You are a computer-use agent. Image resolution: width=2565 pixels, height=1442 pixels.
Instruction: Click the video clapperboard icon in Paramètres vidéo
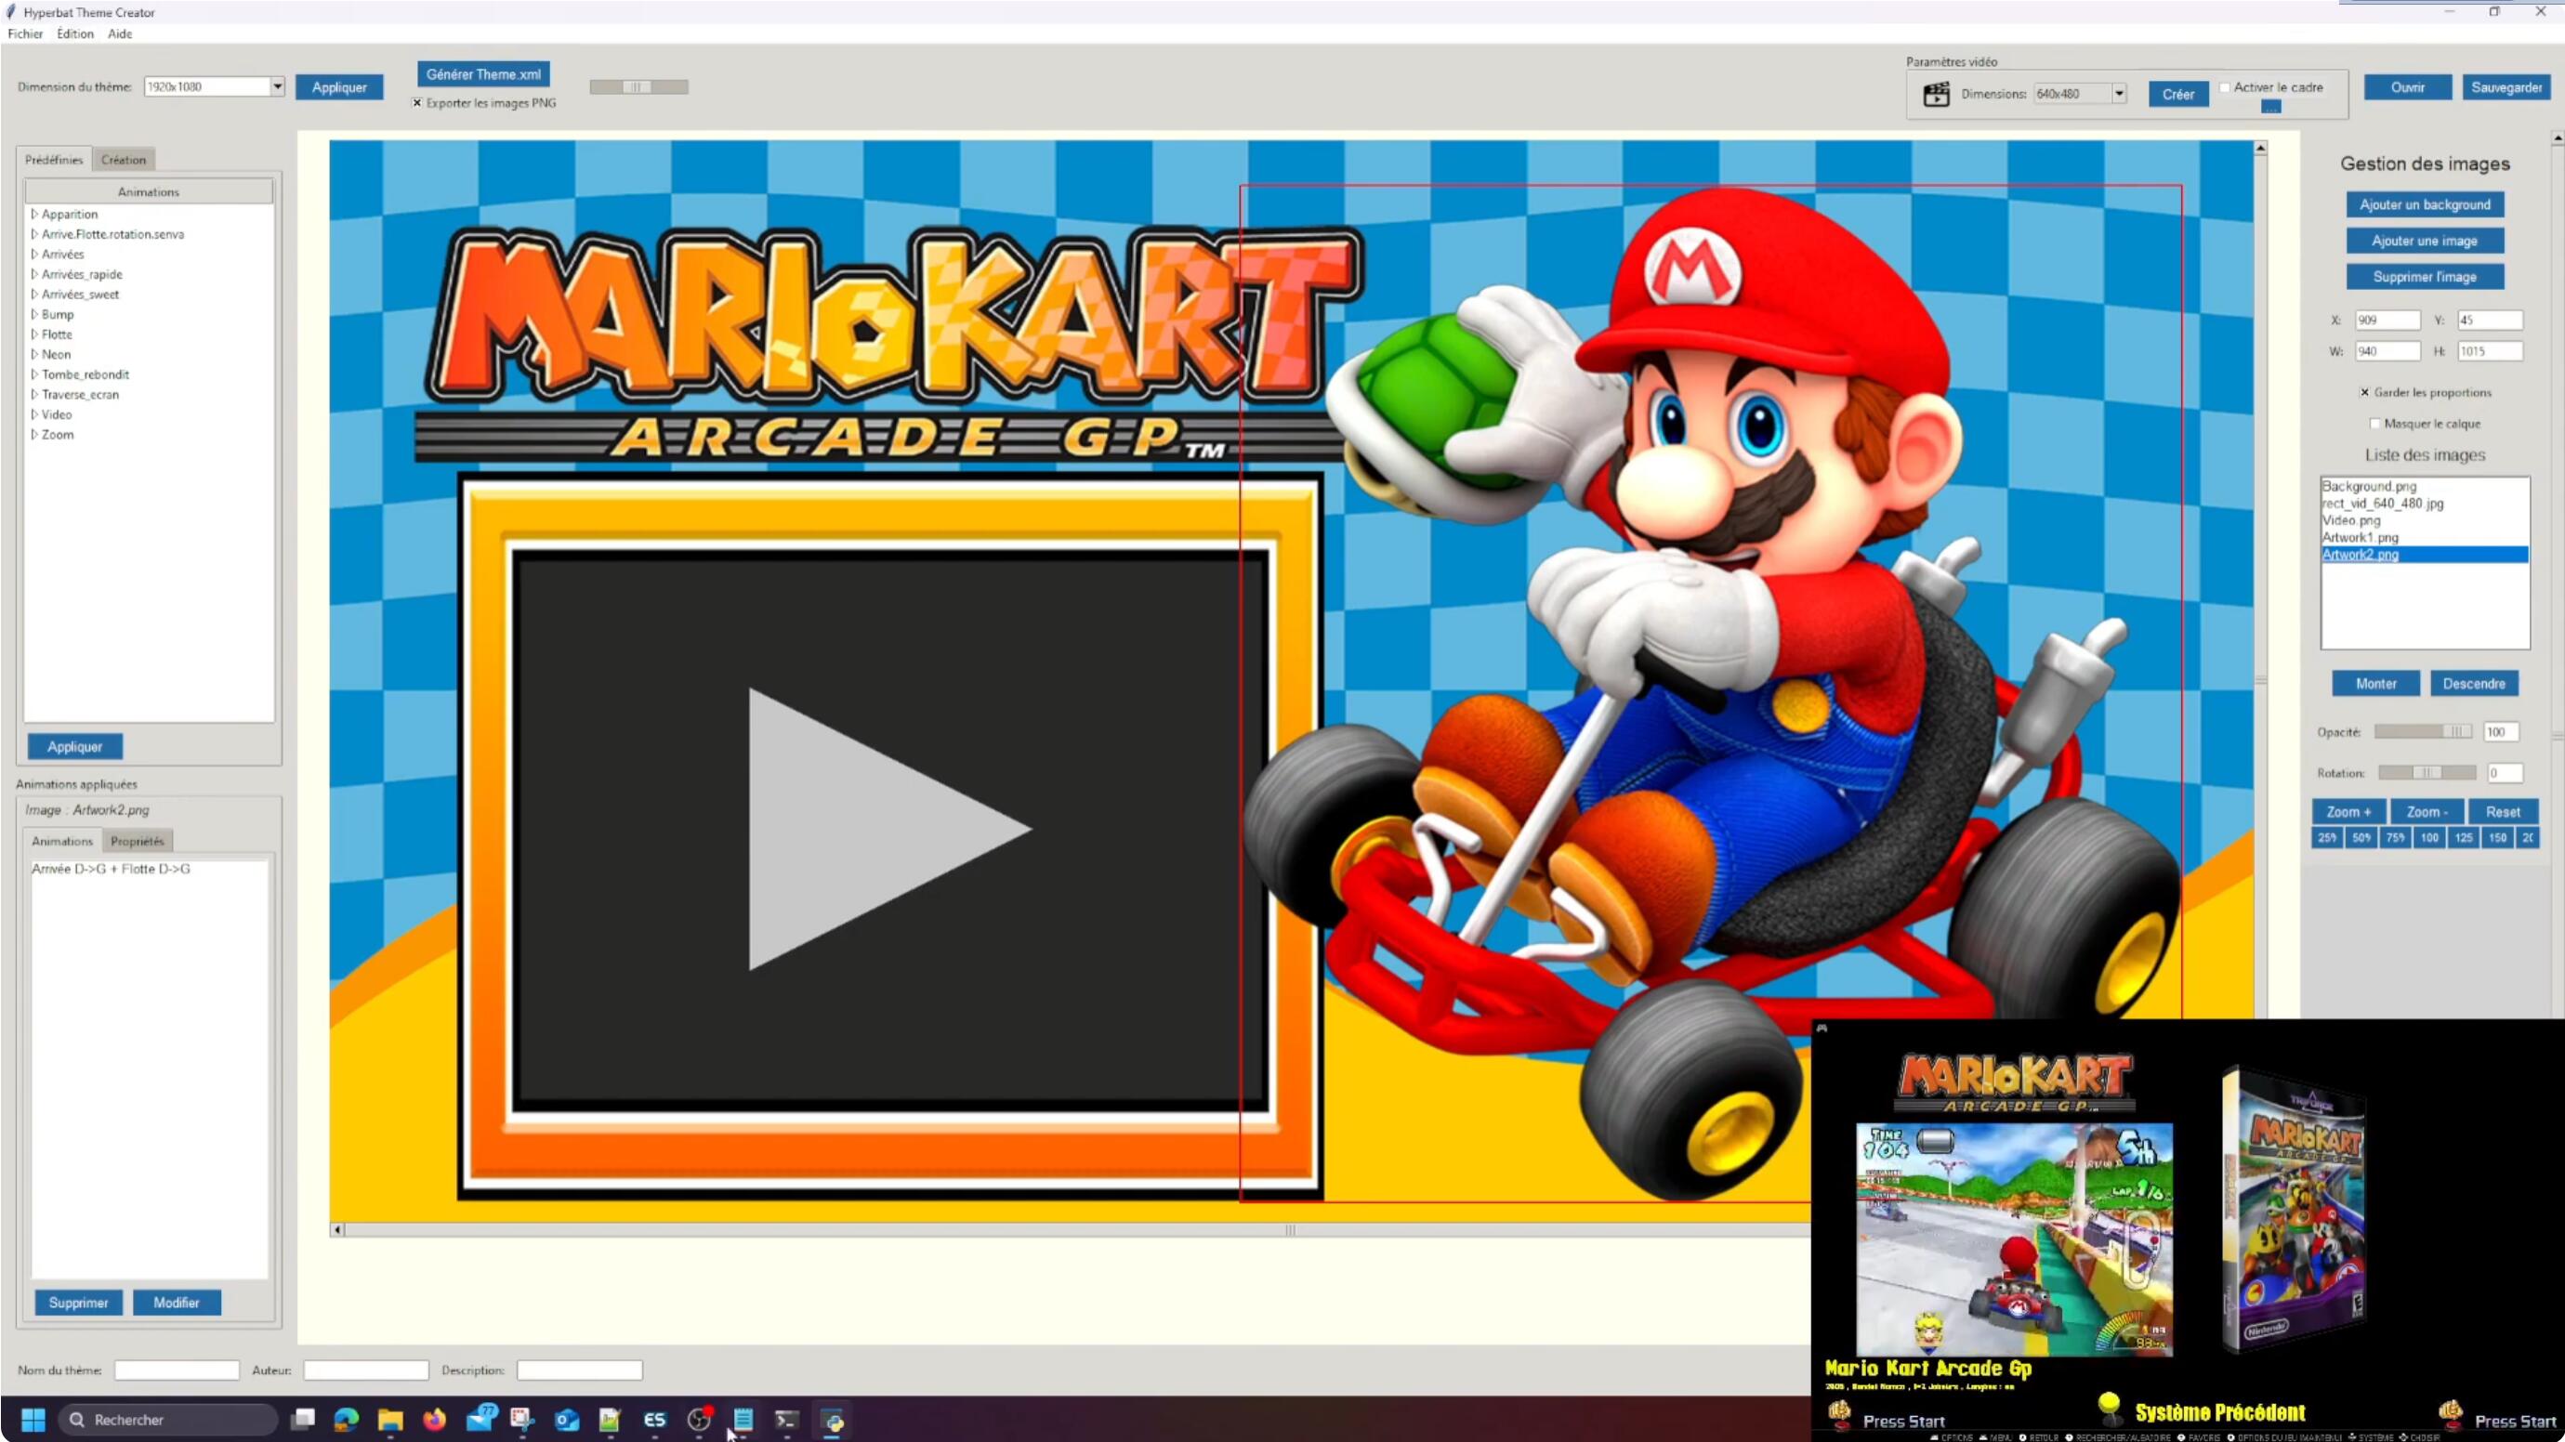[1936, 95]
